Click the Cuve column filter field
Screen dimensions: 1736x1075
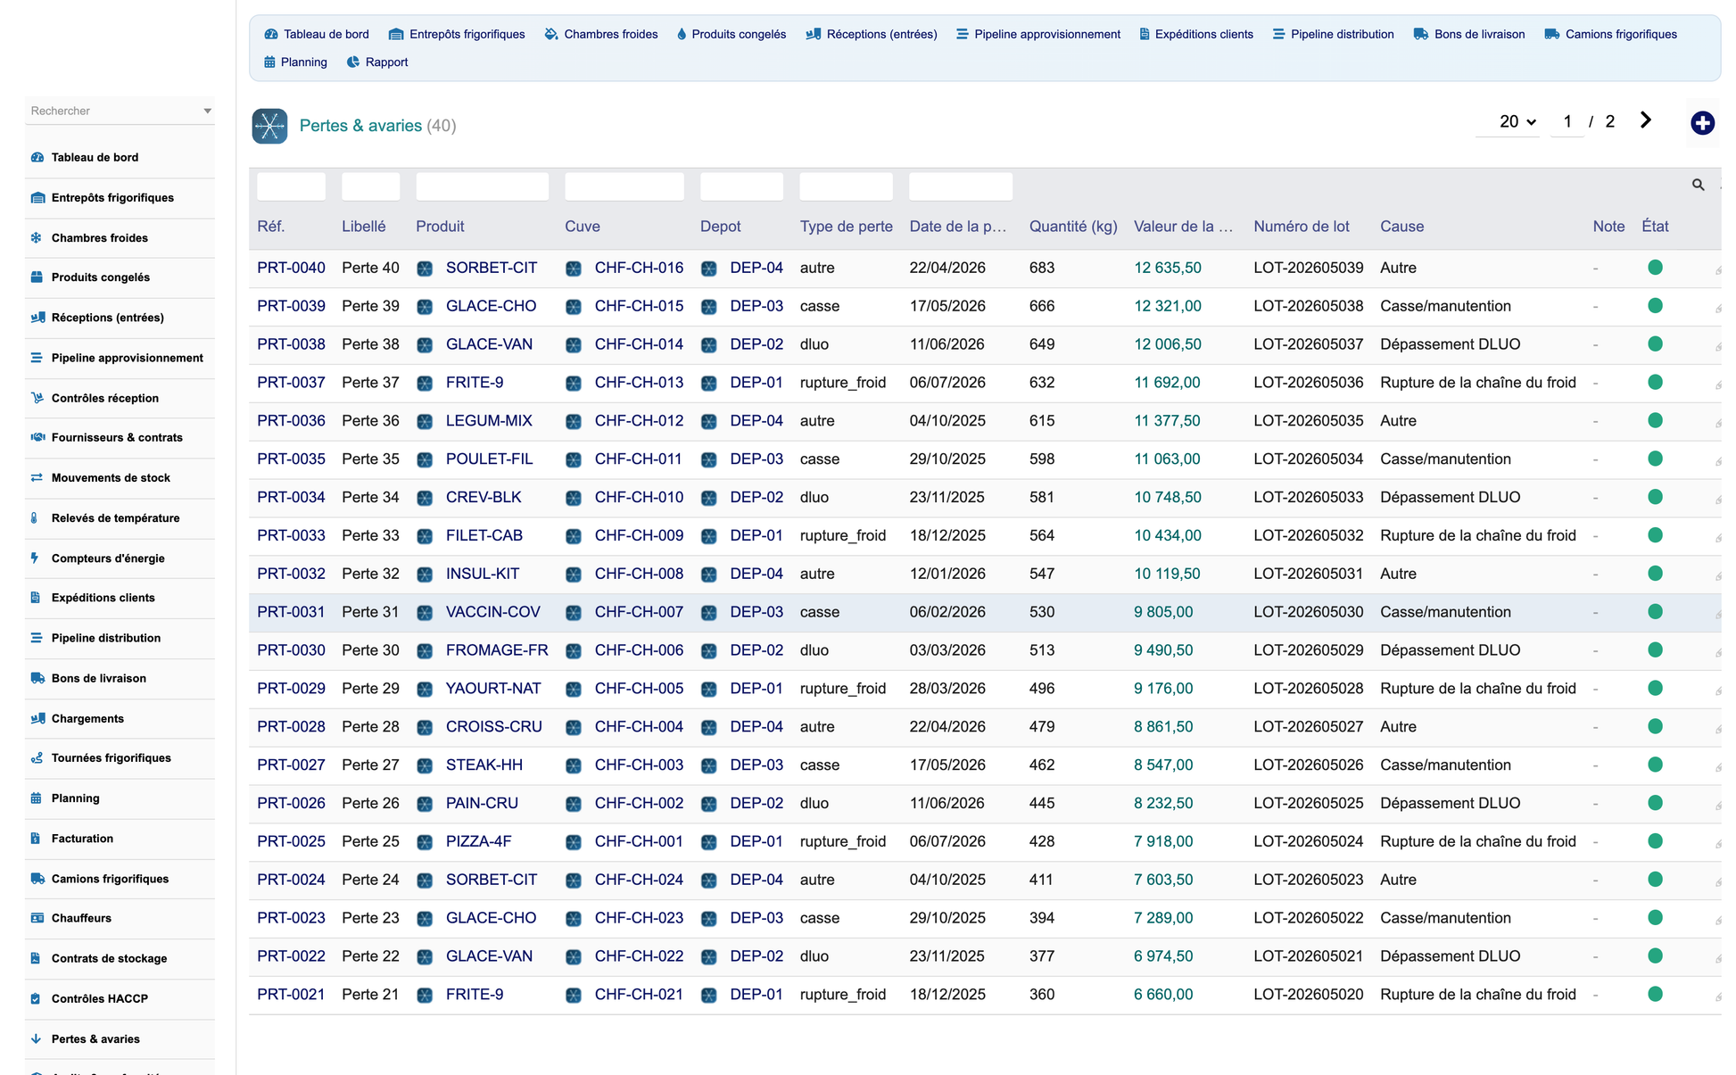(x=624, y=186)
